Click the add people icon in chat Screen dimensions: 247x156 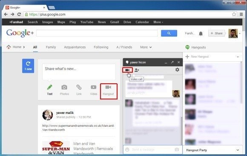(x=137, y=70)
